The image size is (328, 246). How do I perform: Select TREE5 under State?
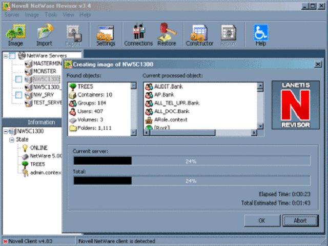point(37,165)
